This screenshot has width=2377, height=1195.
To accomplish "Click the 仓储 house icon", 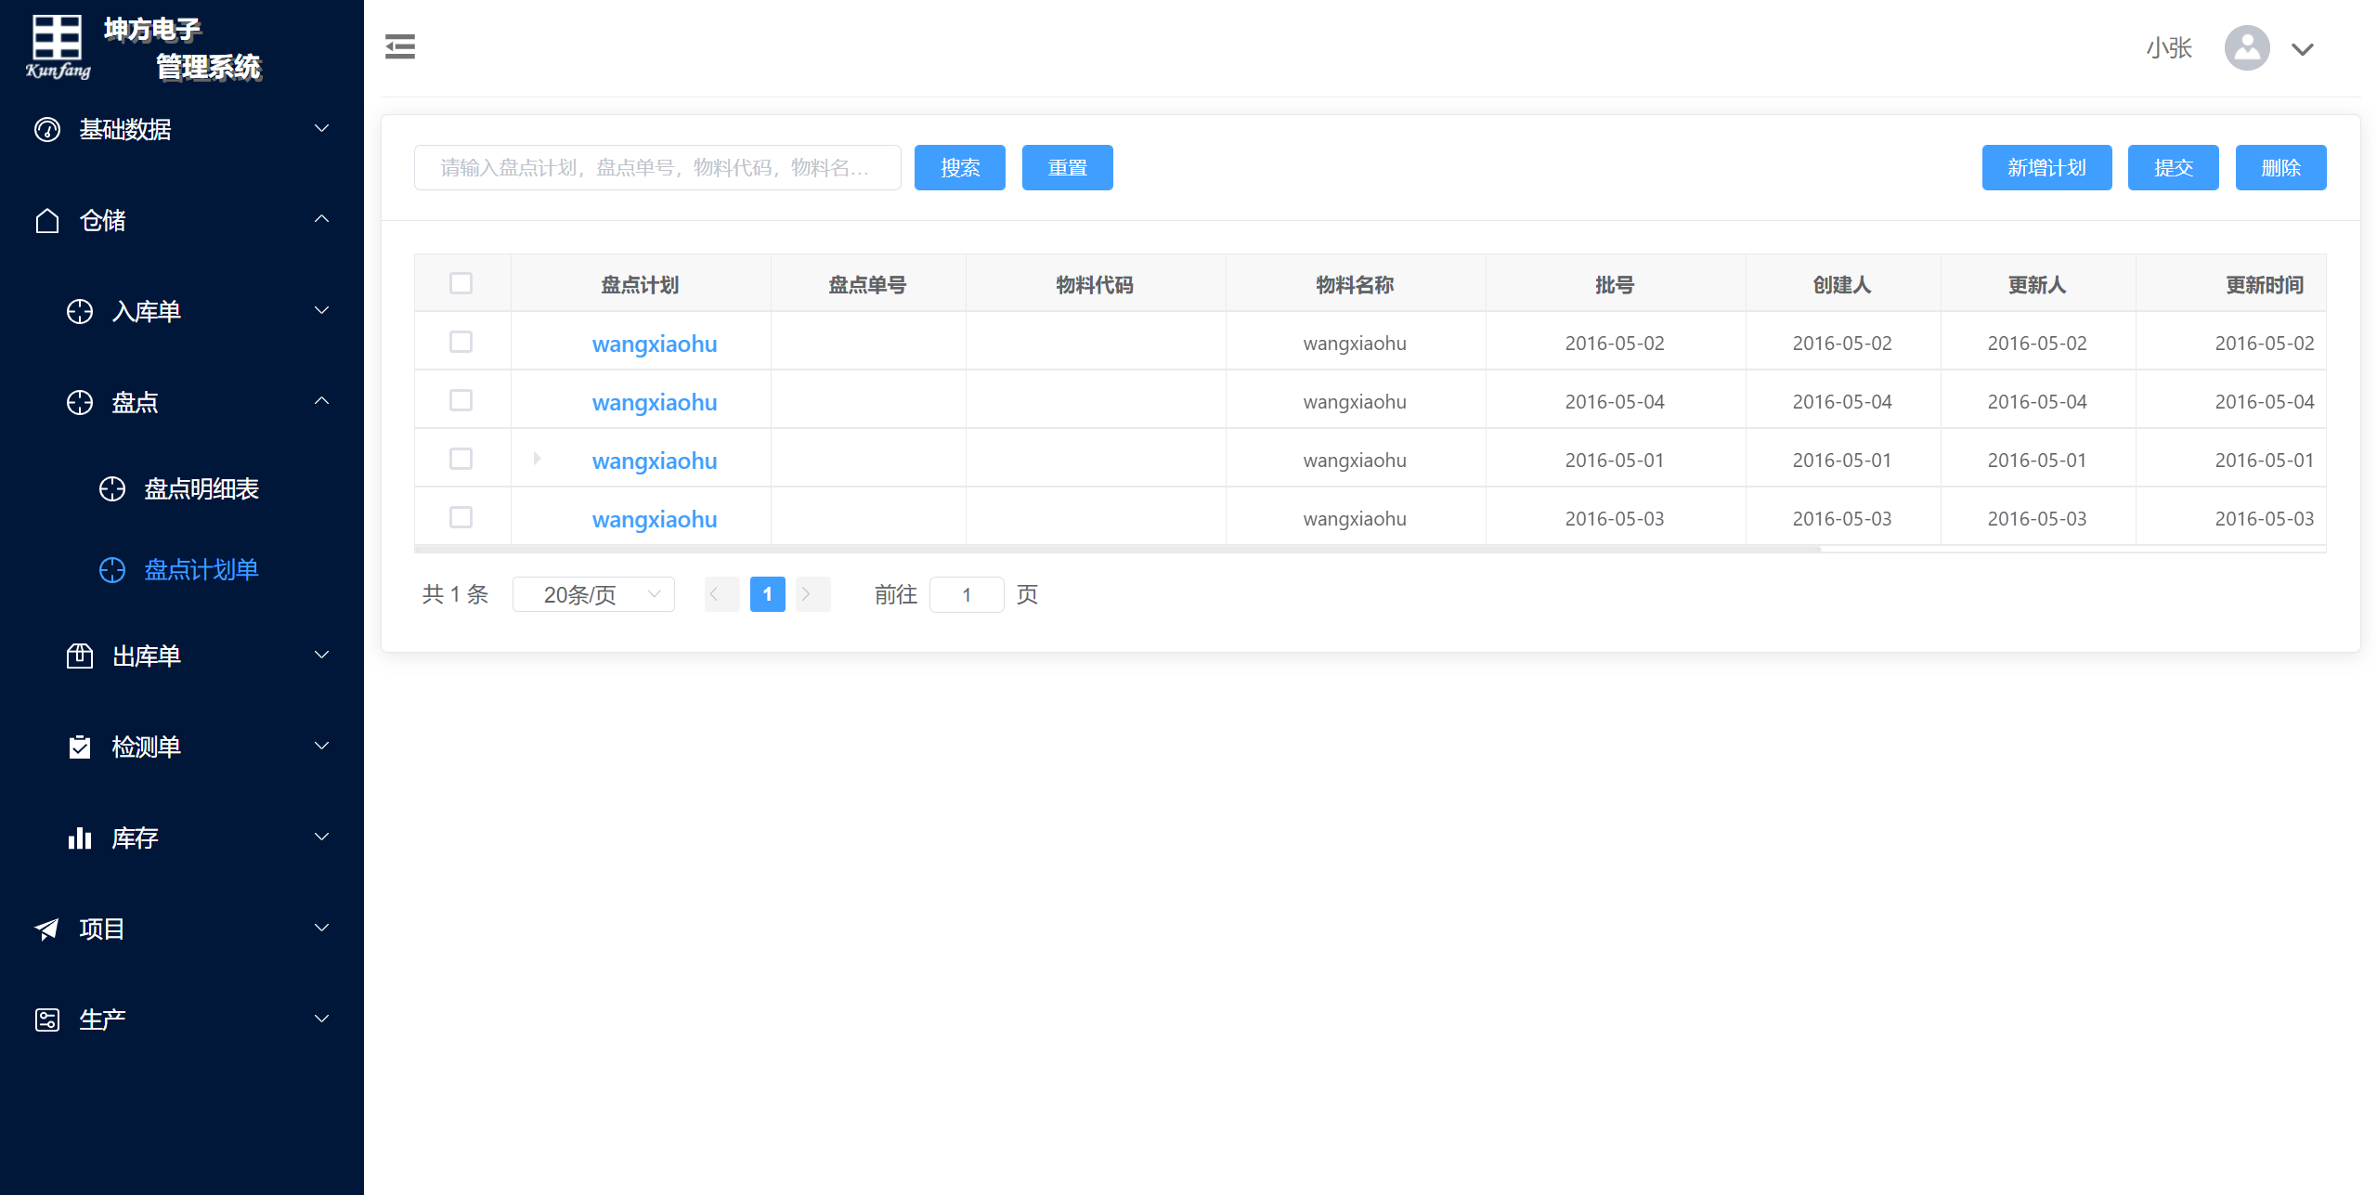I will click(x=47, y=220).
